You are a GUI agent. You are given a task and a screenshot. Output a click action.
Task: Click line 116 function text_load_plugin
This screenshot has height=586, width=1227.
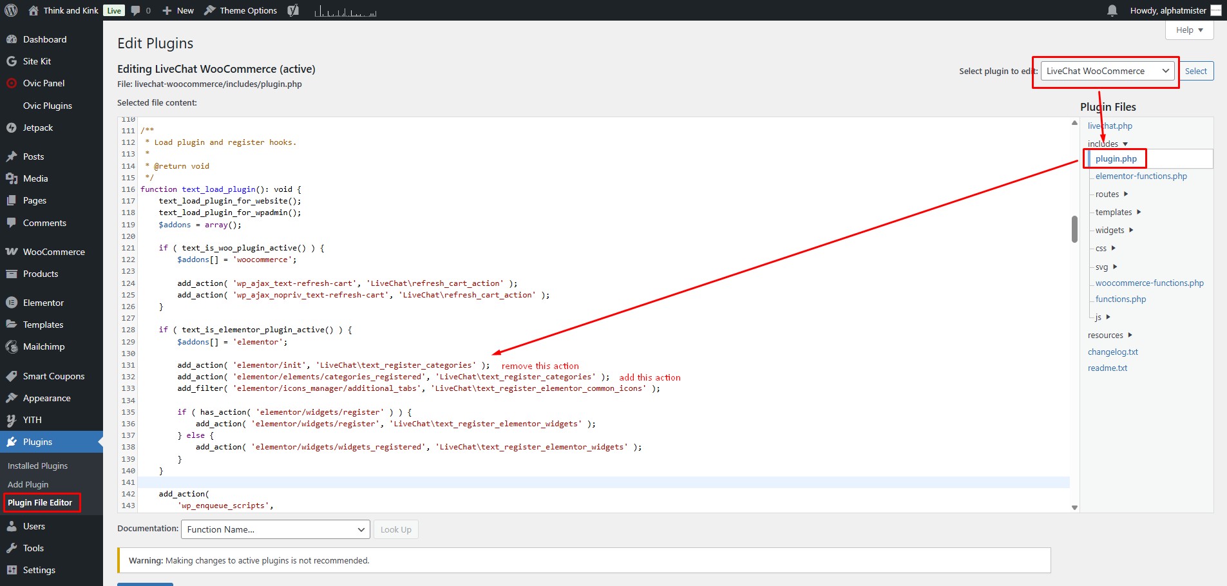click(x=221, y=189)
